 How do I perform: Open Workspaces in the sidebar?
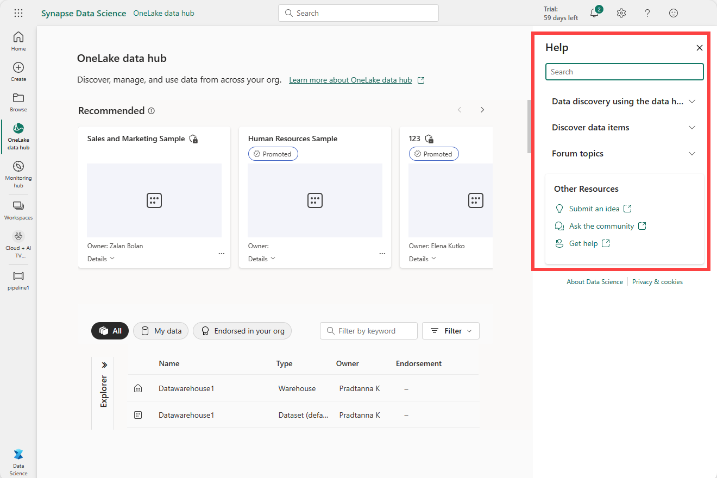click(x=18, y=210)
